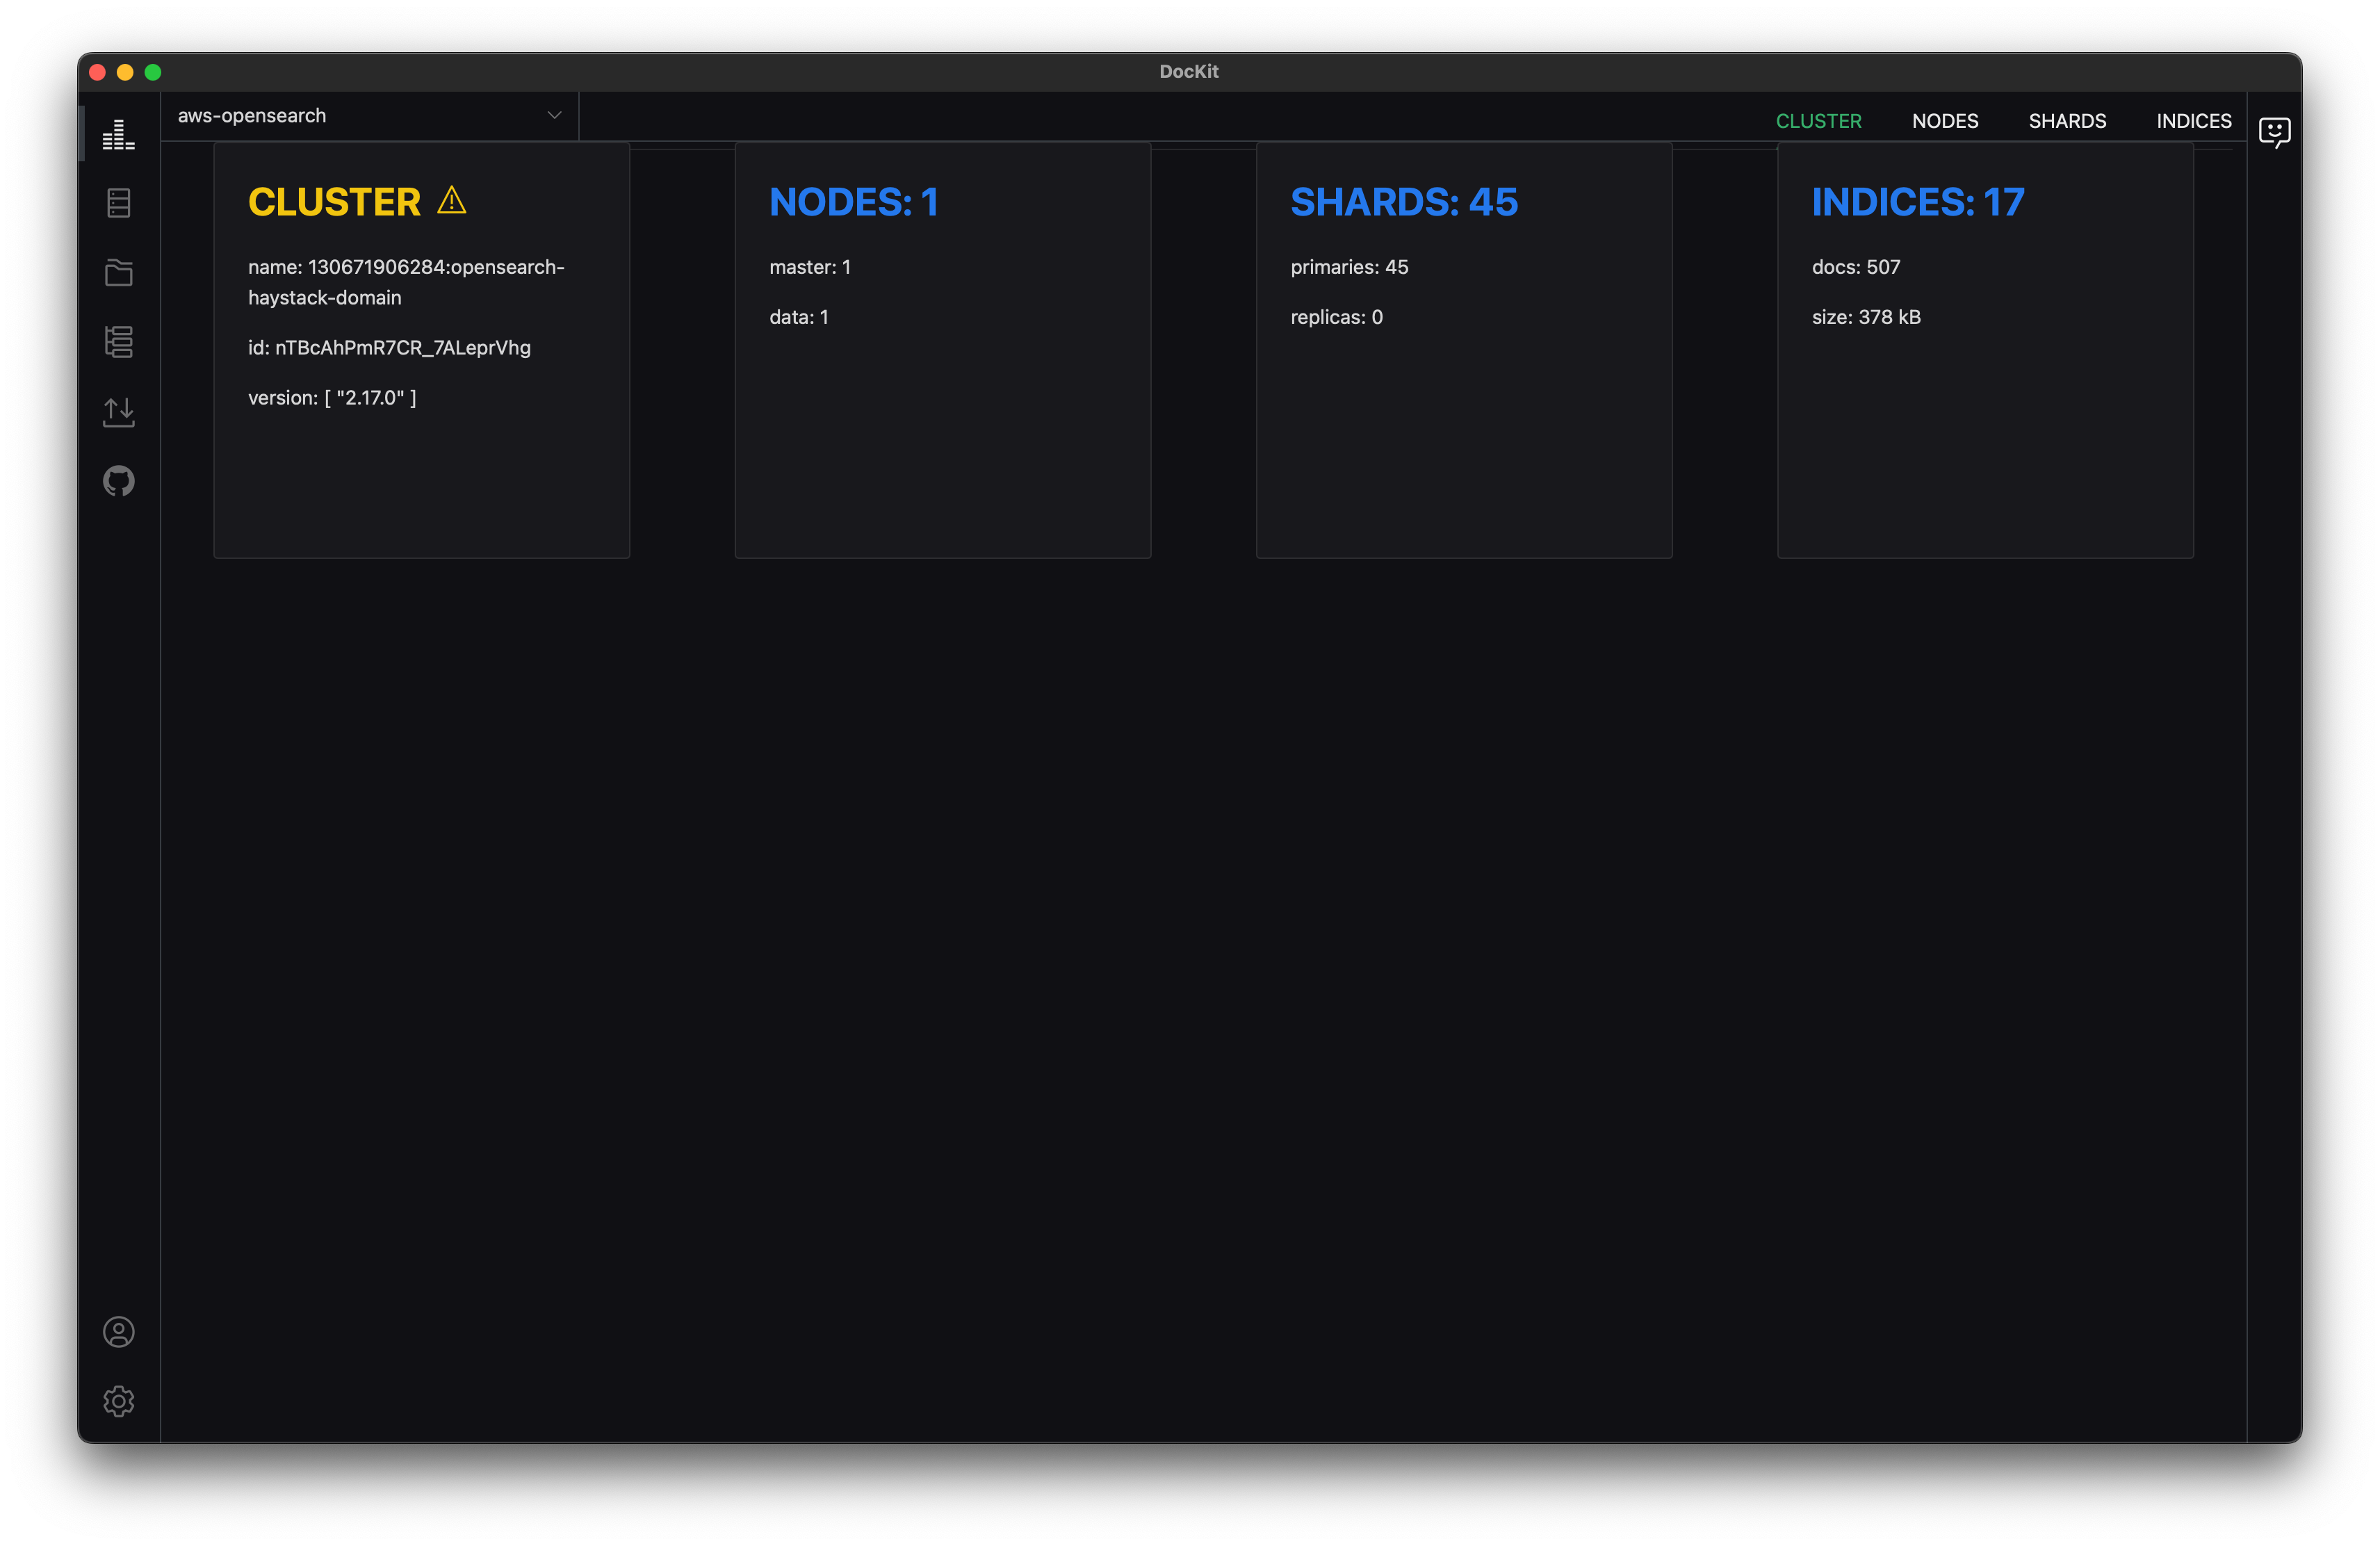Viewport: 2380px width, 1546px height.
Task: Open the file folder sidebar icon
Action: tap(118, 272)
